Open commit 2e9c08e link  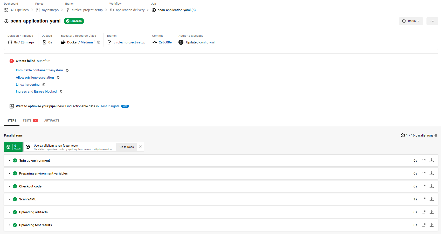point(165,42)
